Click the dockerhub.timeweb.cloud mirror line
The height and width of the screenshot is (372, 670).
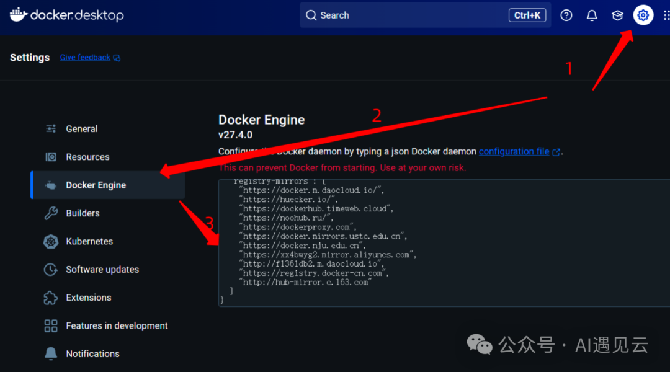pos(316,209)
